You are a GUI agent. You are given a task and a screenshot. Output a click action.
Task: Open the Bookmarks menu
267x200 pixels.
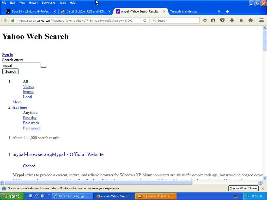pyautogui.click(x=49, y=3)
